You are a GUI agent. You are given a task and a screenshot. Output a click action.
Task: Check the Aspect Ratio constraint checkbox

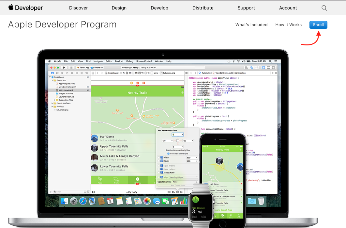159,173
